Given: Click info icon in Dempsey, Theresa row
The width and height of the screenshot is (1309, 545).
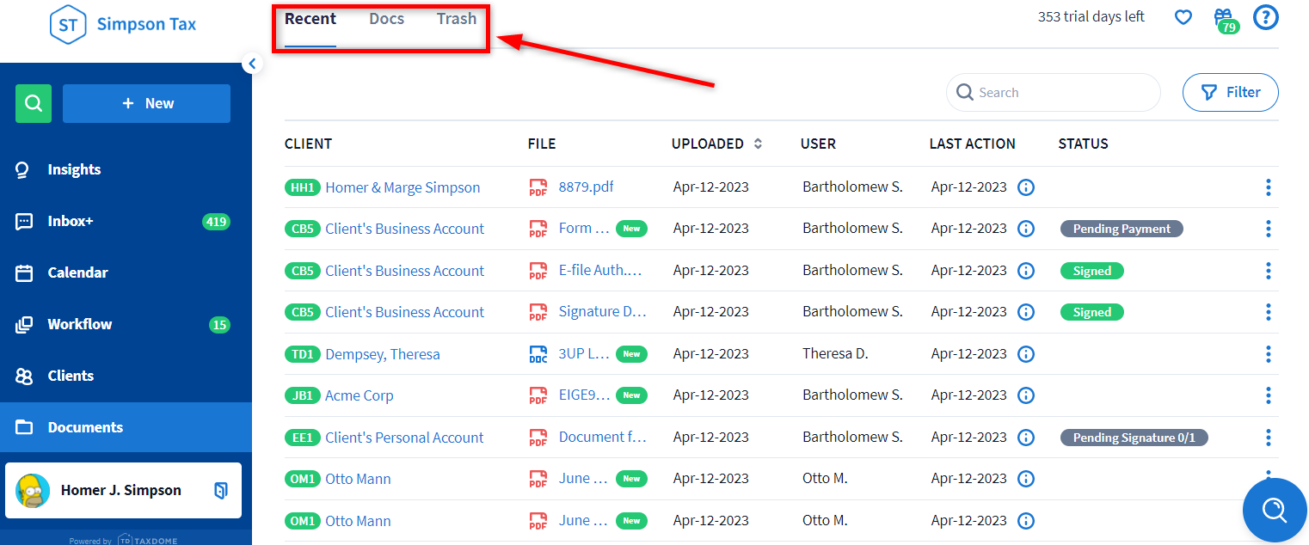Looking at the screenshot, I should tap(1026, 354).
